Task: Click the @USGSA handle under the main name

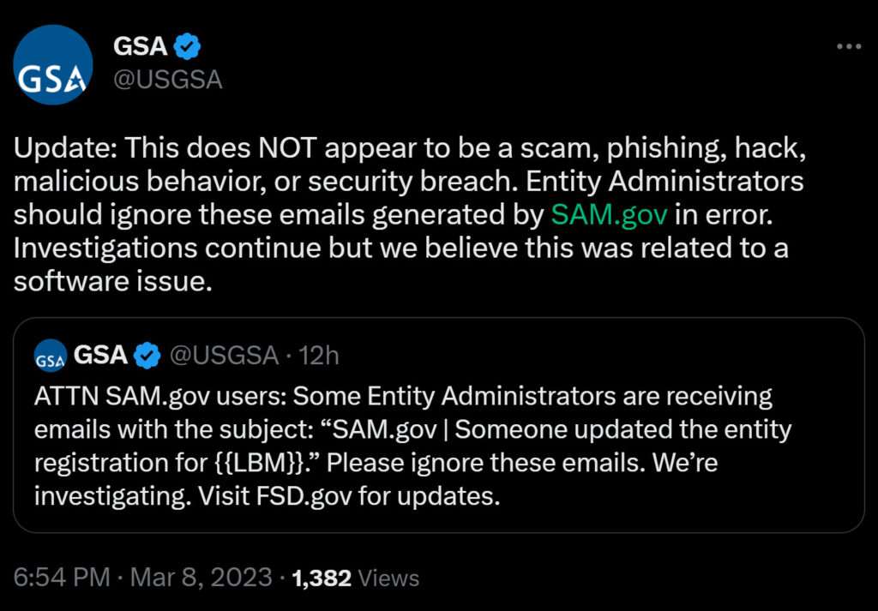Action: (168, 80)
